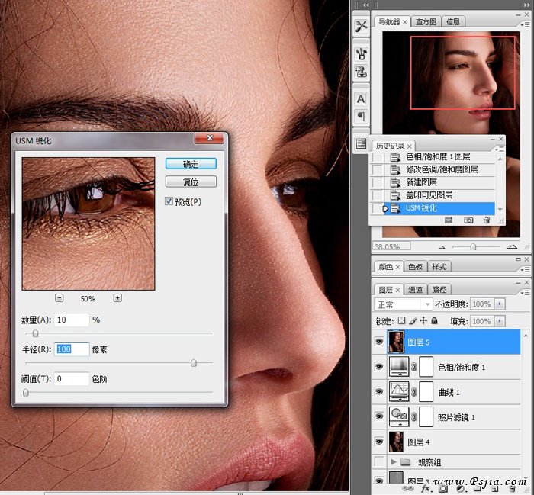Open the Character panel A icon
Screen dimensions: 534x495
click(x=361, y=99)
